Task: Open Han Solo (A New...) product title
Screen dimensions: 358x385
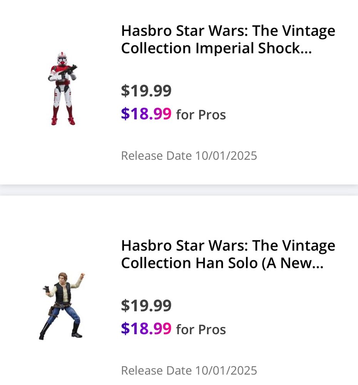Action: click(x=228, y=254)
